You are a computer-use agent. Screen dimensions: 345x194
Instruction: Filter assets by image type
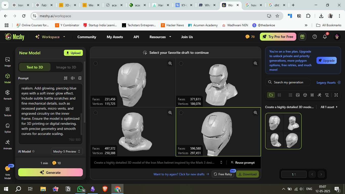tap(298, 95)
